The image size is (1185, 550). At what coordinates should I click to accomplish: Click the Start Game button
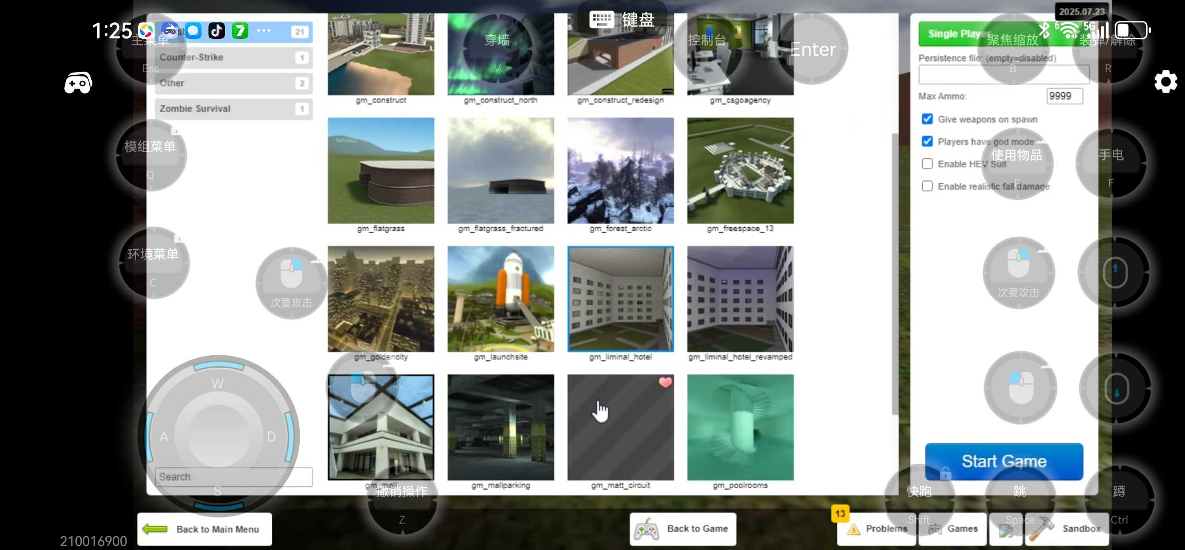[x=1004, y=461]
